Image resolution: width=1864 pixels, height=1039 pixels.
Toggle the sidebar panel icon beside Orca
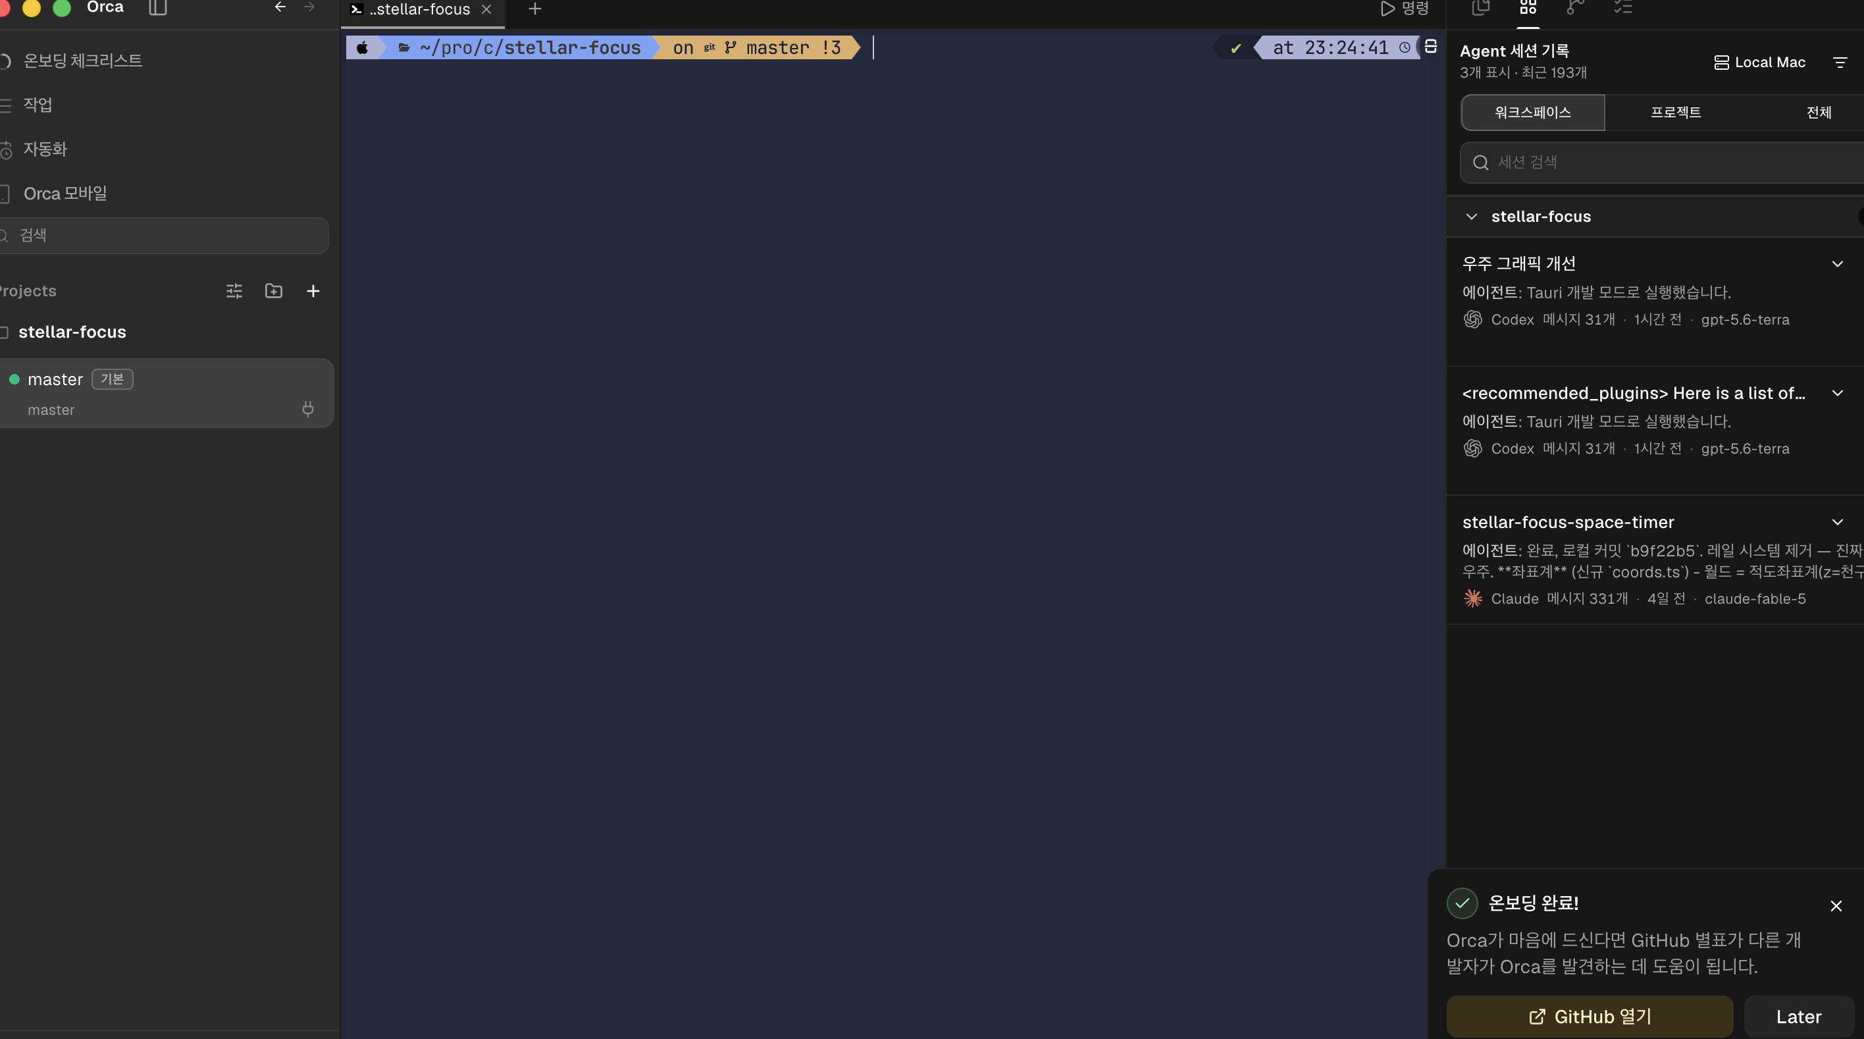157,8
